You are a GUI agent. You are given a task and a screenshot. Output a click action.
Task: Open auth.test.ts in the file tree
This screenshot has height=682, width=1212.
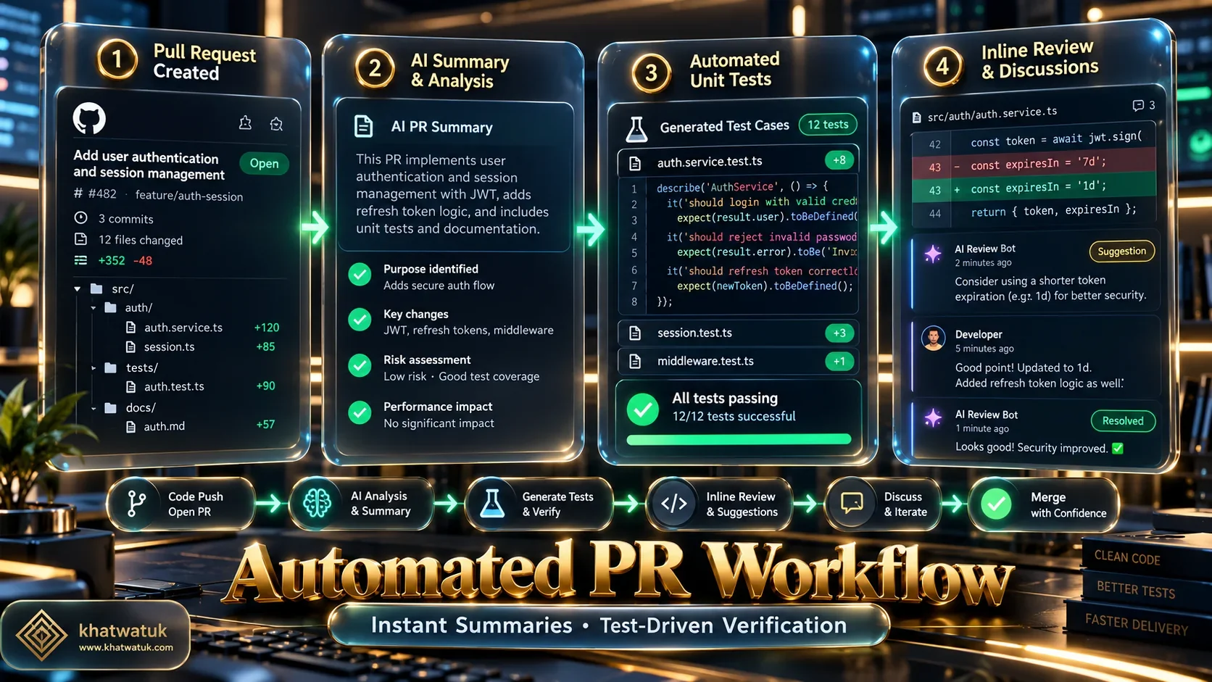[x=174, y=386]
